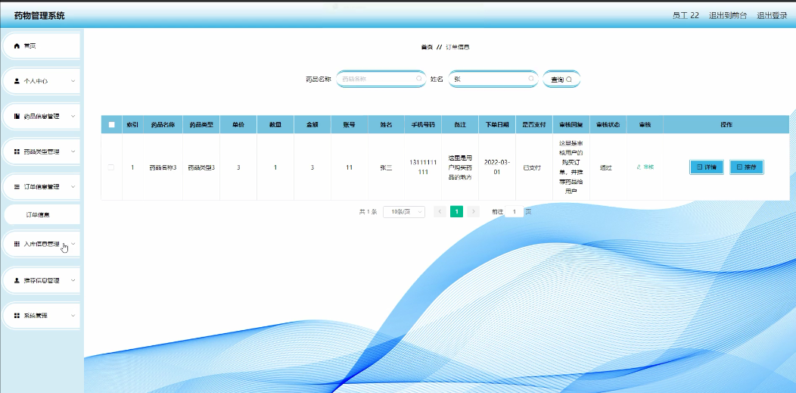796x393 pixels.
Task: Click the 前往 page number input
Action: (515, 212)
